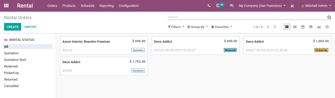Open the SO036 Deco Addict card

point(104,66)
